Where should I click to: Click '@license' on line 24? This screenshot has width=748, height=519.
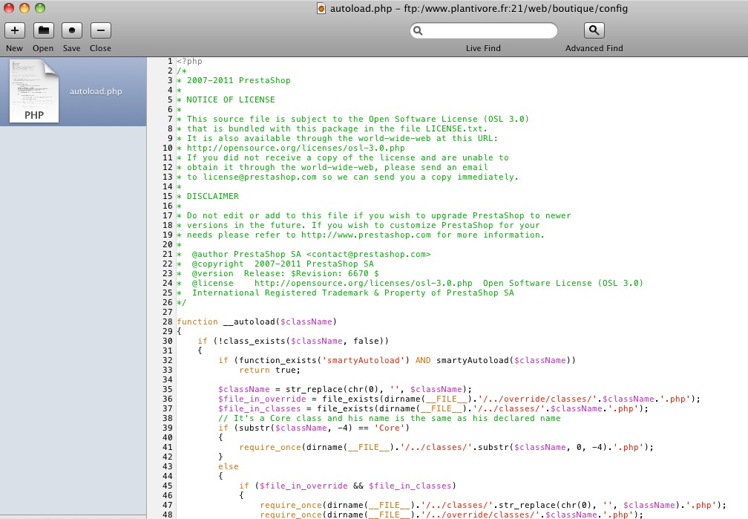(x=213, y=283)
